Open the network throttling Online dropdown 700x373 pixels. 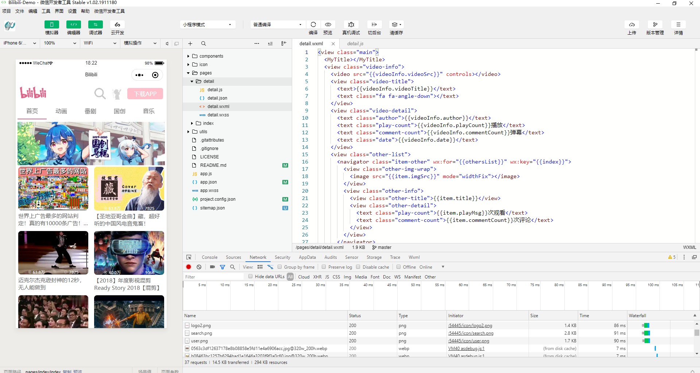point(432,267)
